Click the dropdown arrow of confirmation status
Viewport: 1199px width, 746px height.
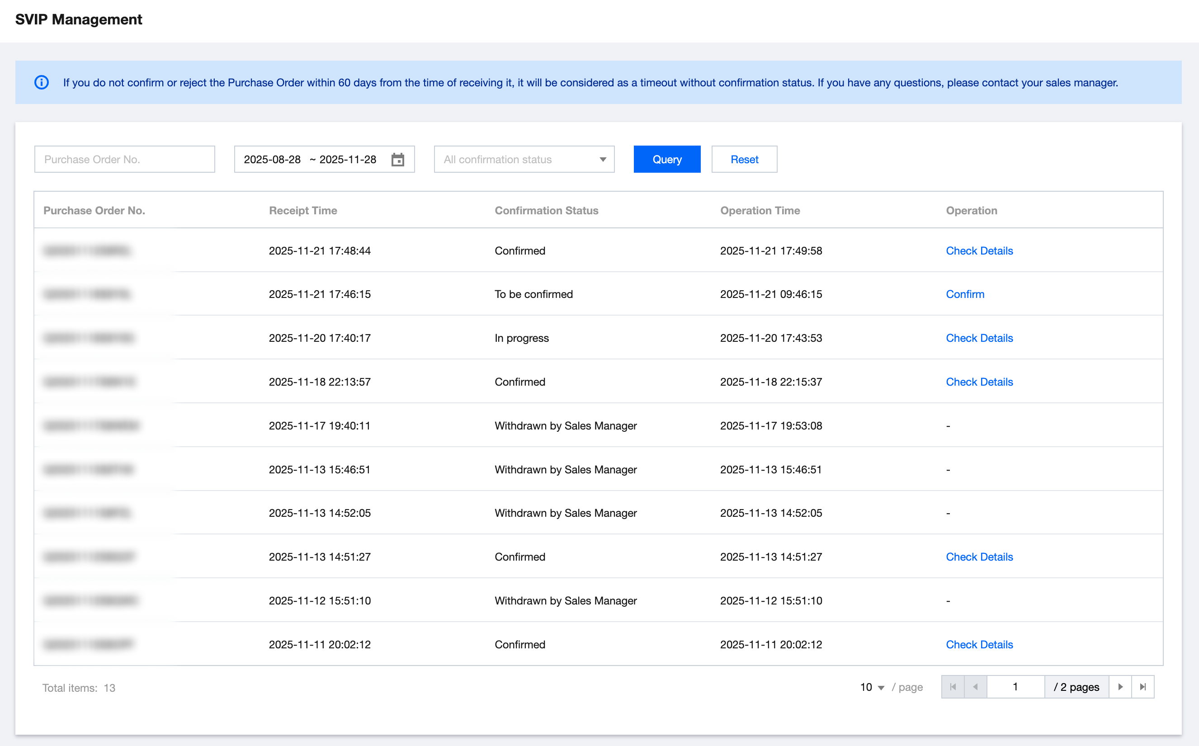coord(603,159)
